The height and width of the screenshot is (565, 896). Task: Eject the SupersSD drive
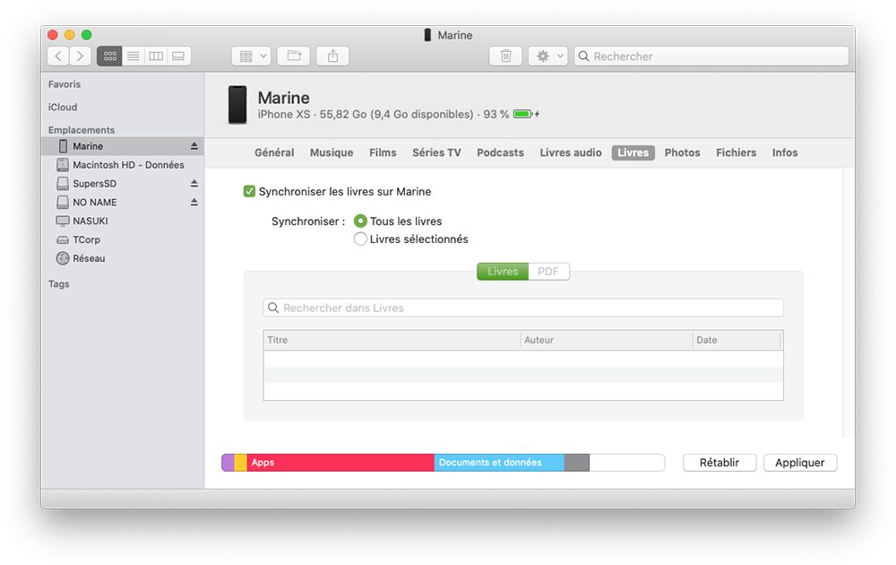[x=194, y=184]
